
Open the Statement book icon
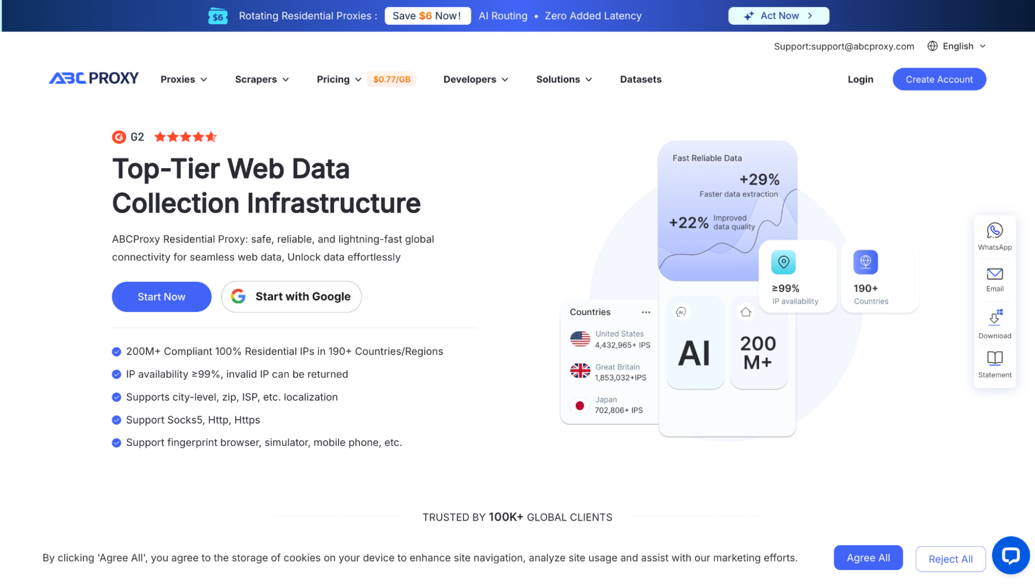[x=995, y=358]
